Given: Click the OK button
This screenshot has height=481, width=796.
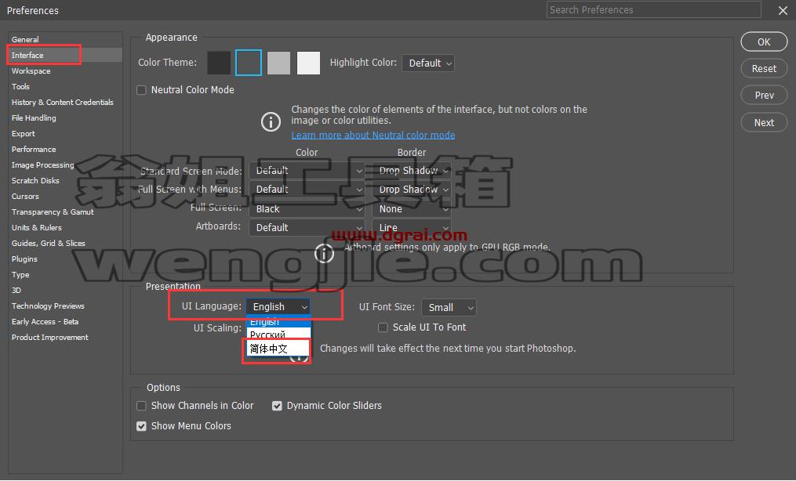Looking at the screenshot, I should (764, 42).
